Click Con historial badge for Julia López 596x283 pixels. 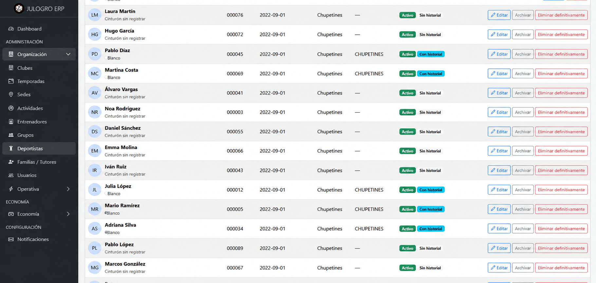coord(431,190)
